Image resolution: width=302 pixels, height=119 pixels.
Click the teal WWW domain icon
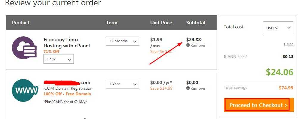25,90
